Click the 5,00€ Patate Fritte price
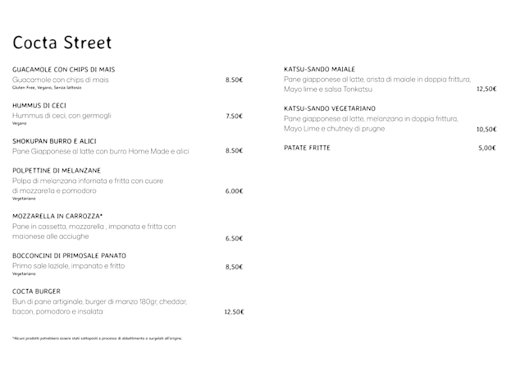 click(x=487, y=148)
